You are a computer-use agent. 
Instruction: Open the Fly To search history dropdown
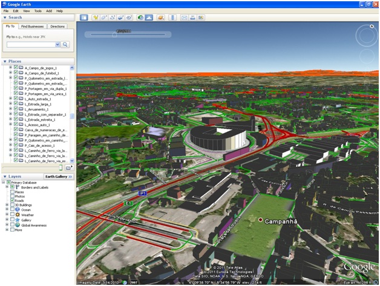coord(57,45)
